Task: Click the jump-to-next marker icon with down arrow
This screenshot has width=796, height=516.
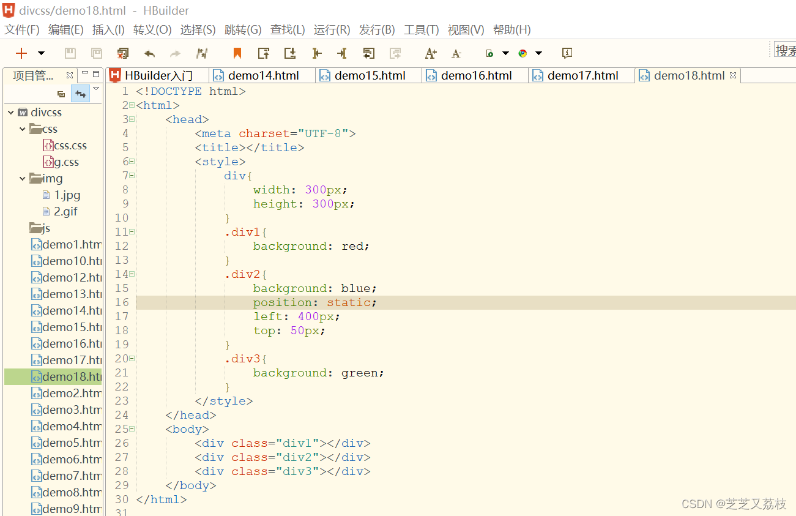Action: point(290,53)
